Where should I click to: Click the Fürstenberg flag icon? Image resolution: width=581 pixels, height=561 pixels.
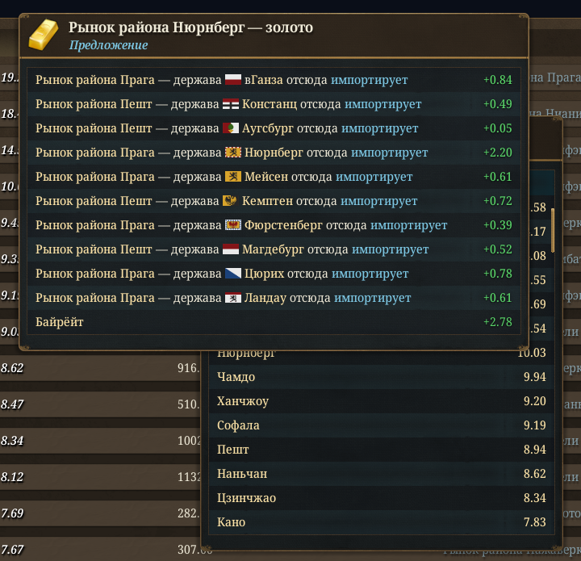(x=233, y=225)
